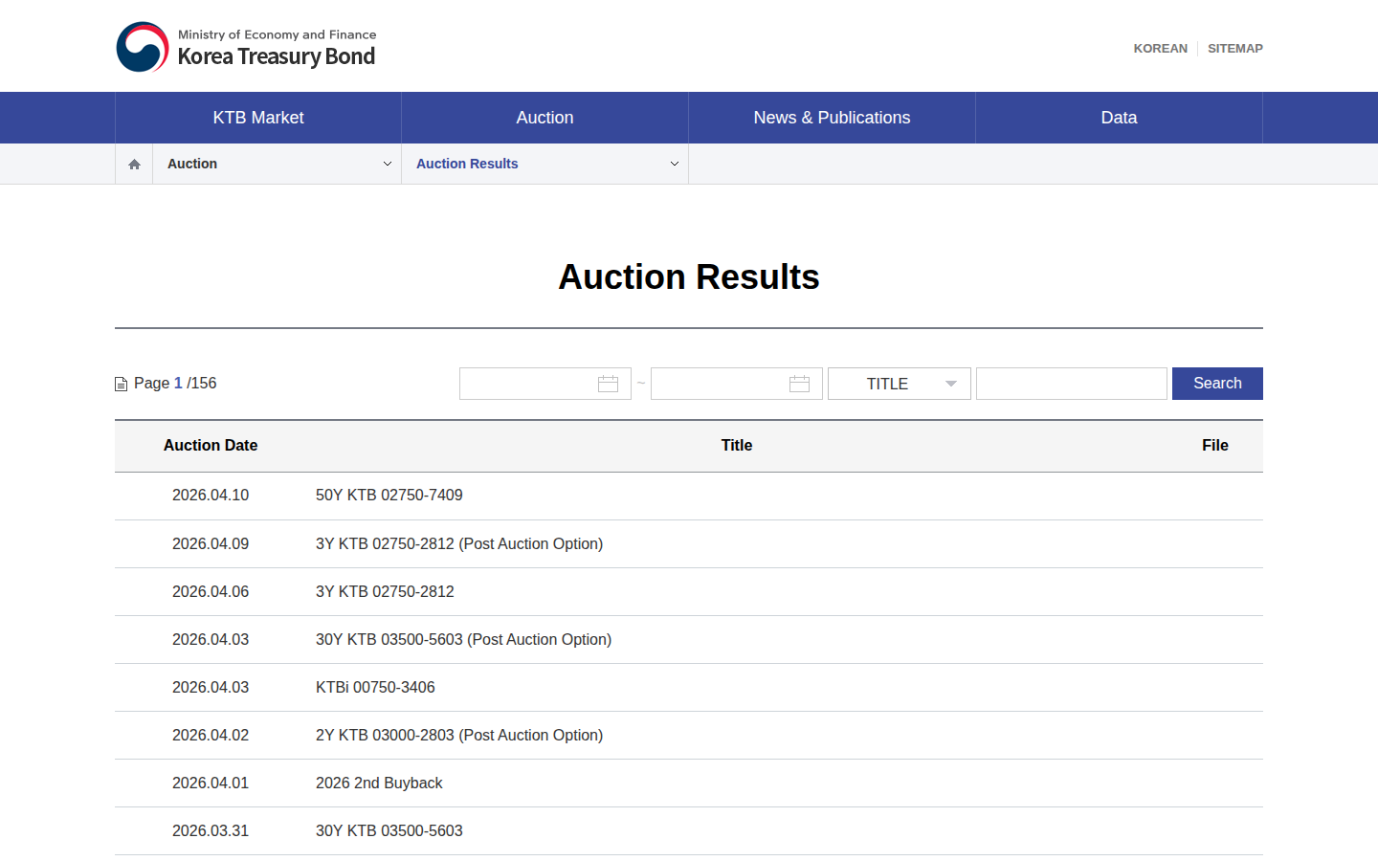Open the 2026 2nd Buyback result
This screenshot has height=861, width=1378.
tap(379, 784)
